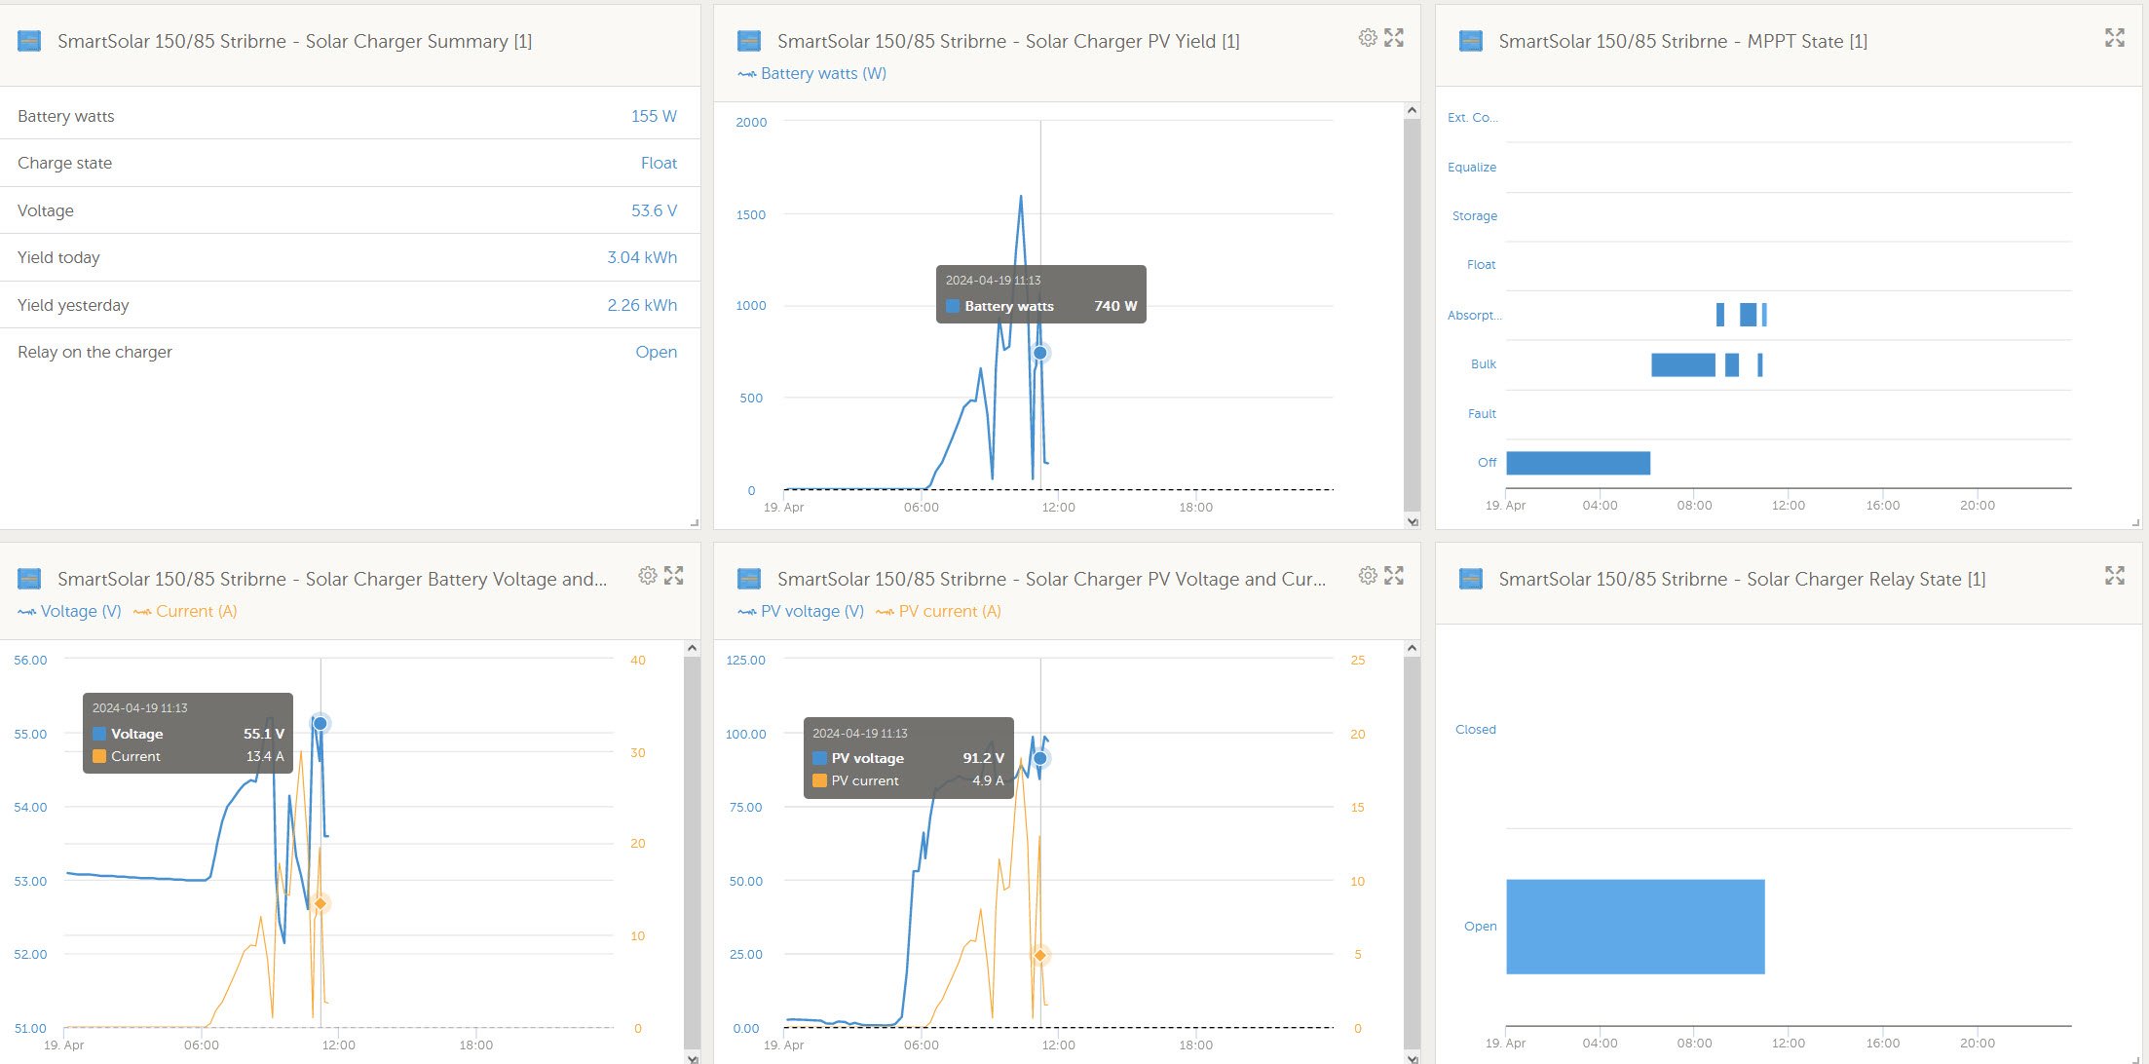Expand PV Yield widget to fullscreen
The height and width of the screenshot is (1064, 2149).
[1394, 38]
